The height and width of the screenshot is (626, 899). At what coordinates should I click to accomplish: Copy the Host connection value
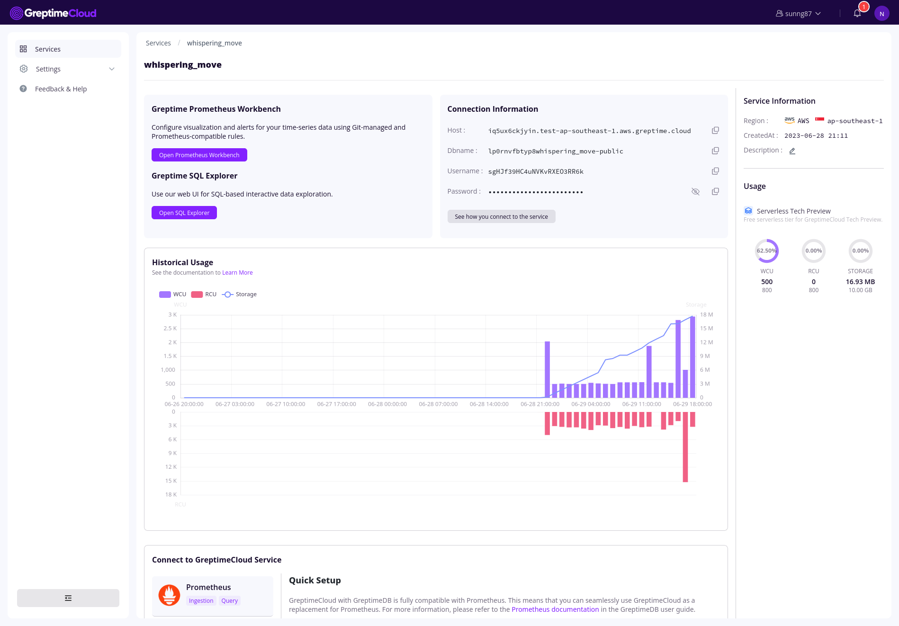coord(715,131)
